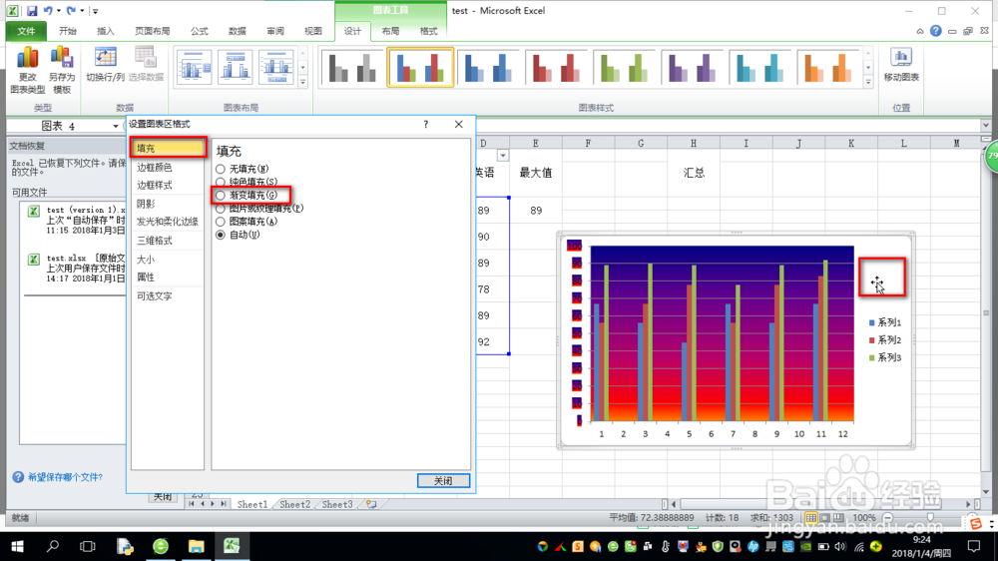The height and width of the screenshot is (561, 998).
Task: Choose the first chart layout thumbnail
Action: pyautogui.click(x=195, y=67)
